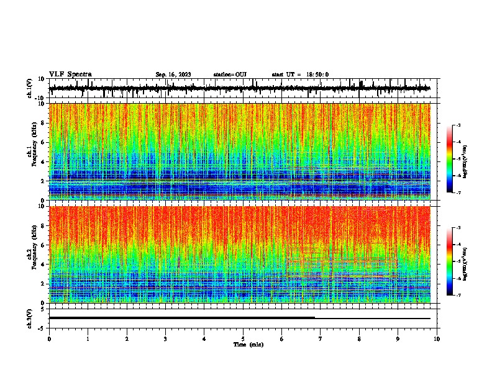Click time axis tick label "1"
Viewport: 492px width, 380px height.
(88, 339)
